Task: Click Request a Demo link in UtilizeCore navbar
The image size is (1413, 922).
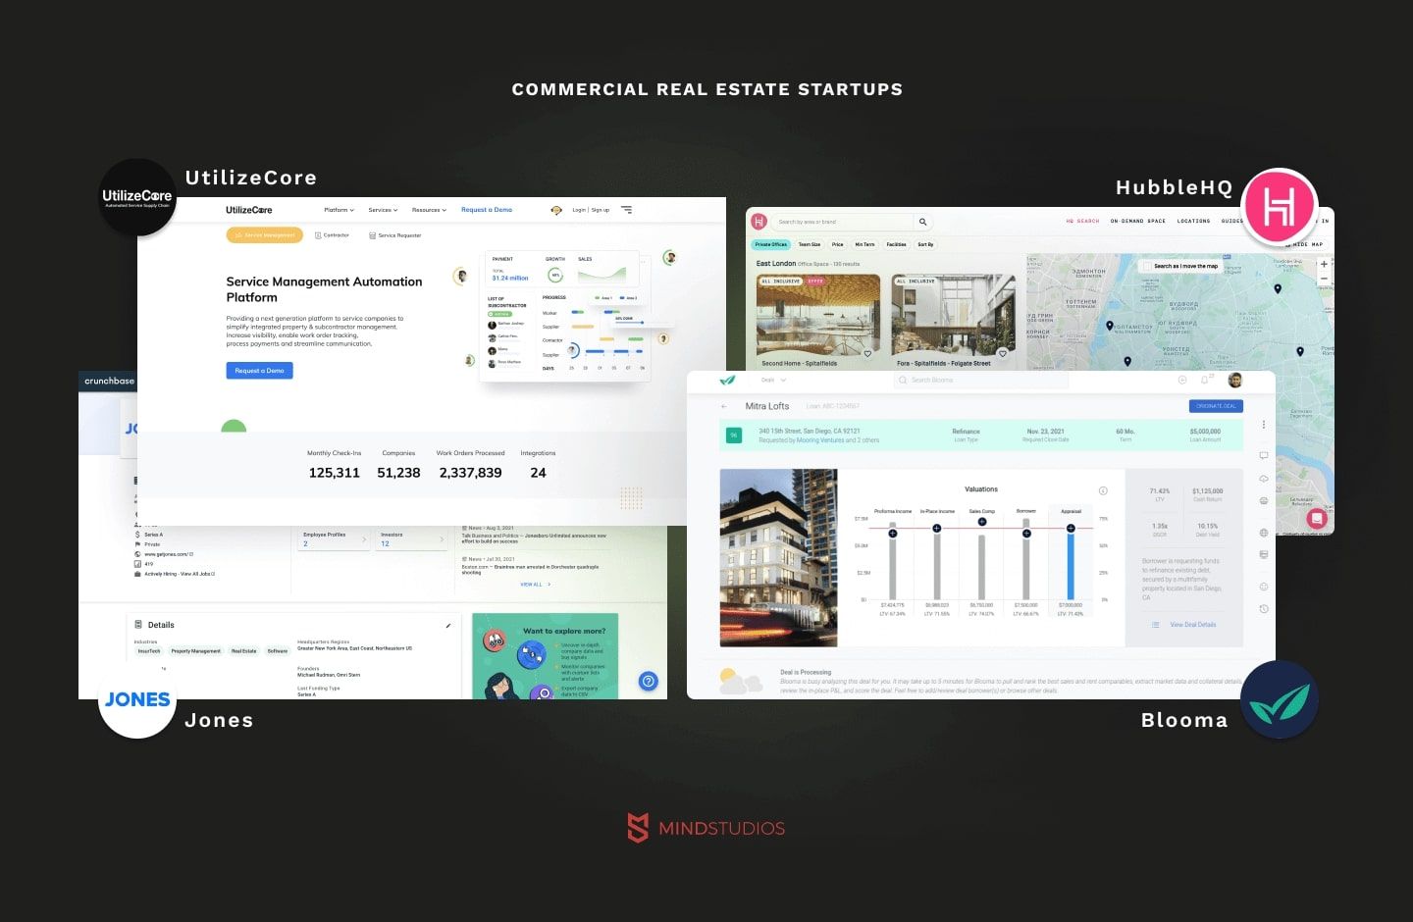Action: click(x=487, y=210)
